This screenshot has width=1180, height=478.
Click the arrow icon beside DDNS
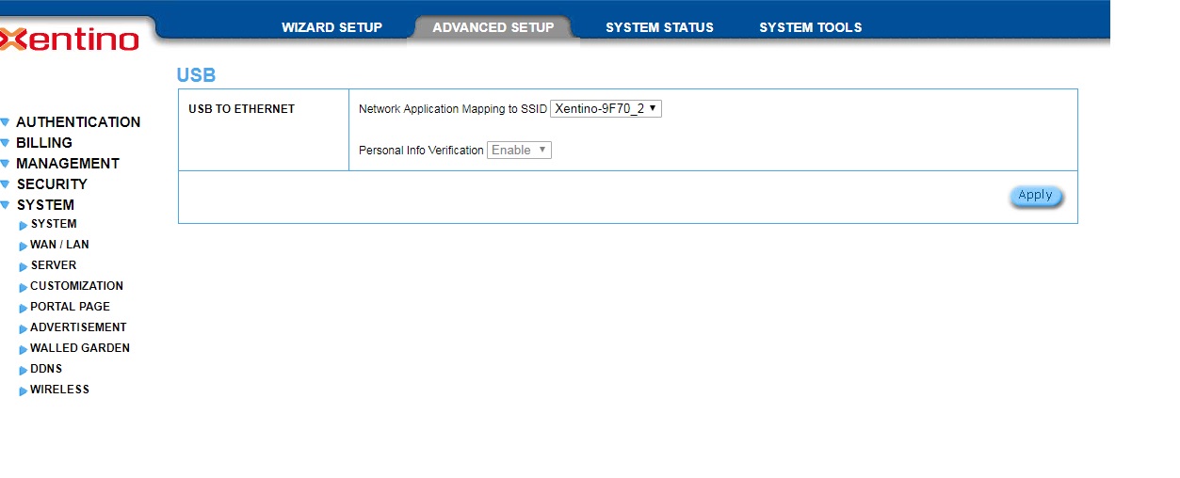click(x=24, y=370)
